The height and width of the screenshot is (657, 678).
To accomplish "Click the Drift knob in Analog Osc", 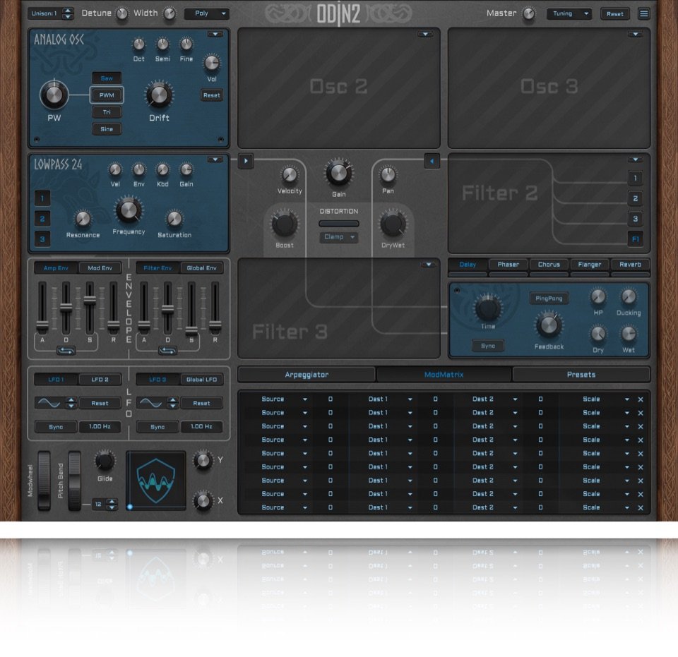I will click(159, 95).
